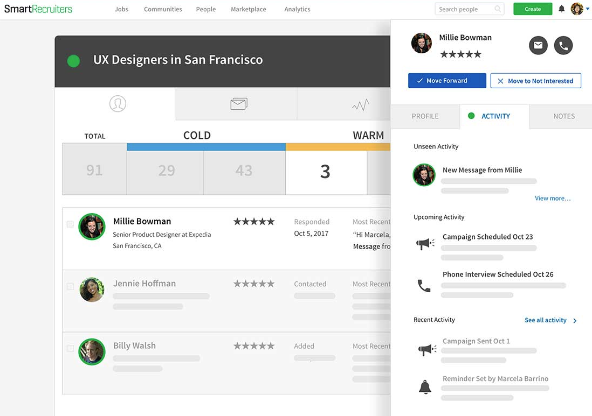Image resolution: width=592 pixels, height=416 pixels.
Task: Click chevron arrow next to See all activity
Action: pos(575,321)
